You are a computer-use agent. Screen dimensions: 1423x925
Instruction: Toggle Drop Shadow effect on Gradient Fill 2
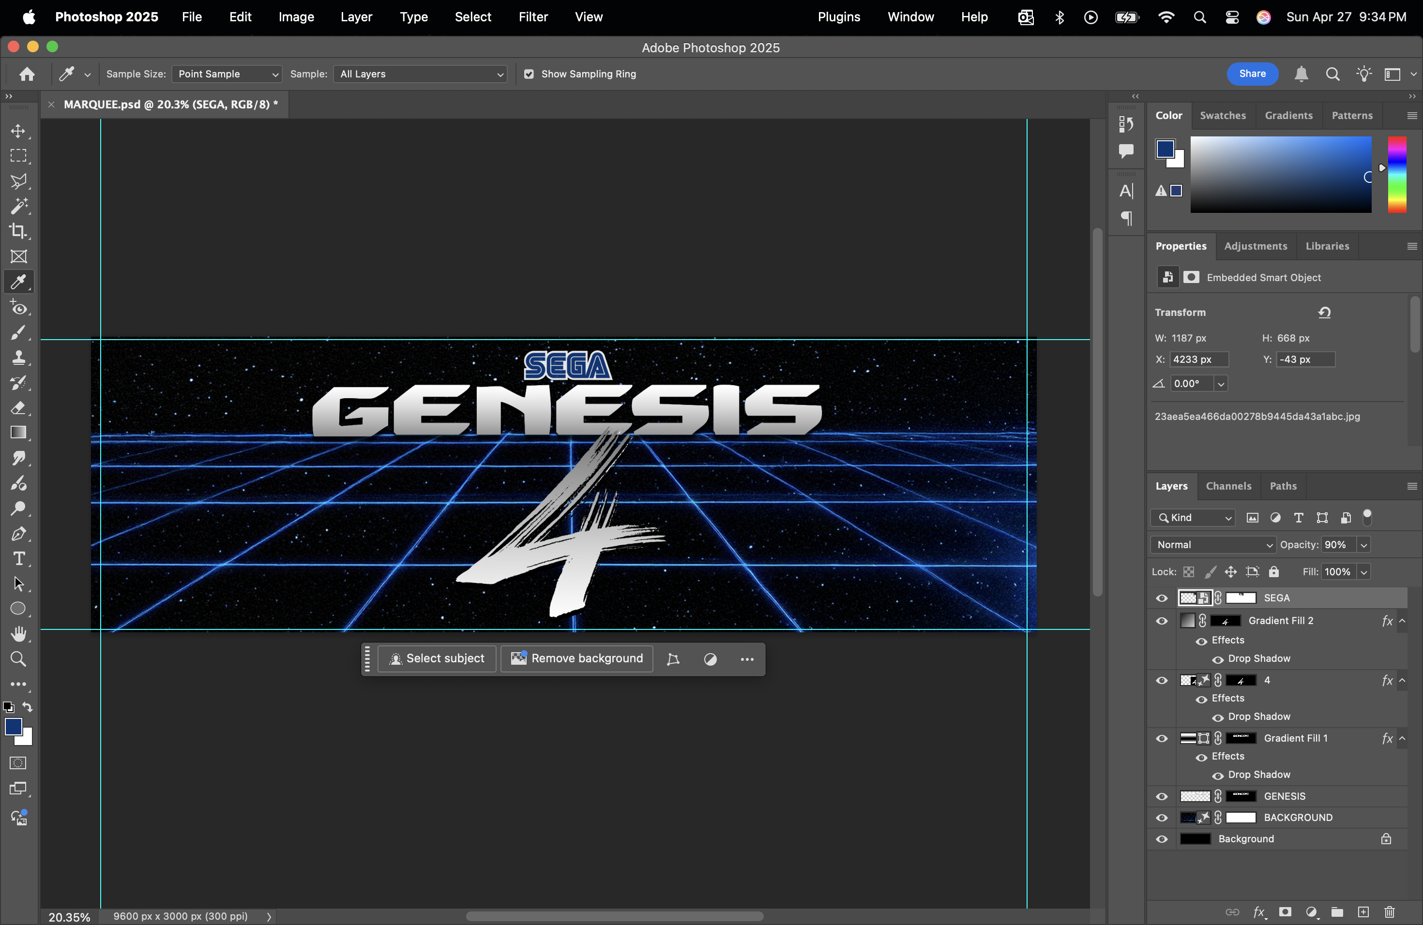tap(1217, 659)
